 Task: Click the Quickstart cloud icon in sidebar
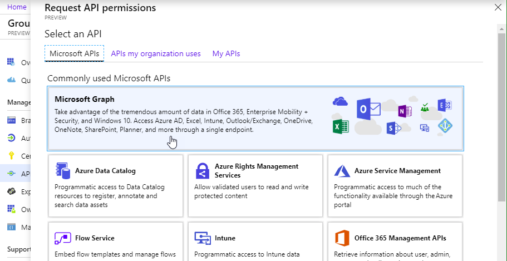pyautogui.click(x=11, y=80)
